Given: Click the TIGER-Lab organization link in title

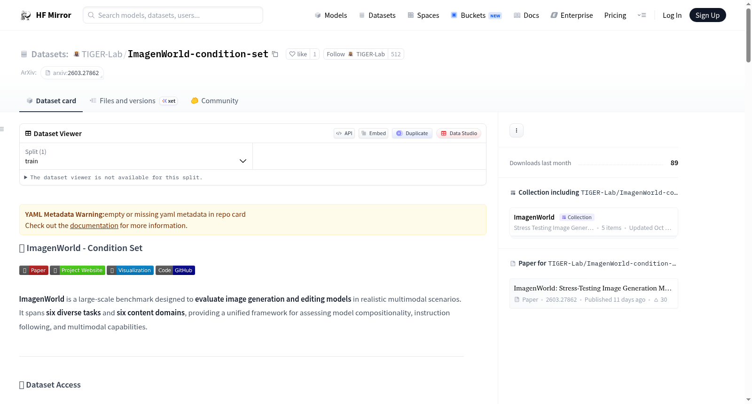Looking at the screenshot, I should coord(102,54).
